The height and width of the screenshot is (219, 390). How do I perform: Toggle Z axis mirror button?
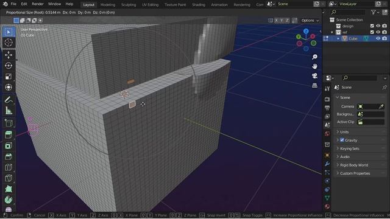[287, 20]
